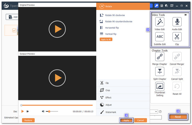Open the Video Edit tool

pyautogui.click(x=160, y=22)
